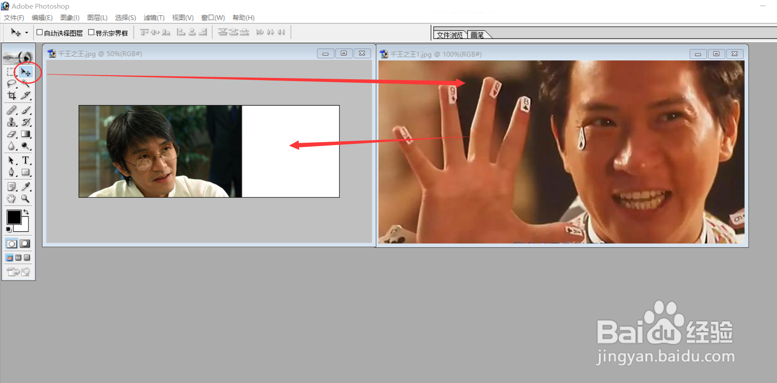Click the Align Top Edges button

pyautogui.click(x=144, y=32)
